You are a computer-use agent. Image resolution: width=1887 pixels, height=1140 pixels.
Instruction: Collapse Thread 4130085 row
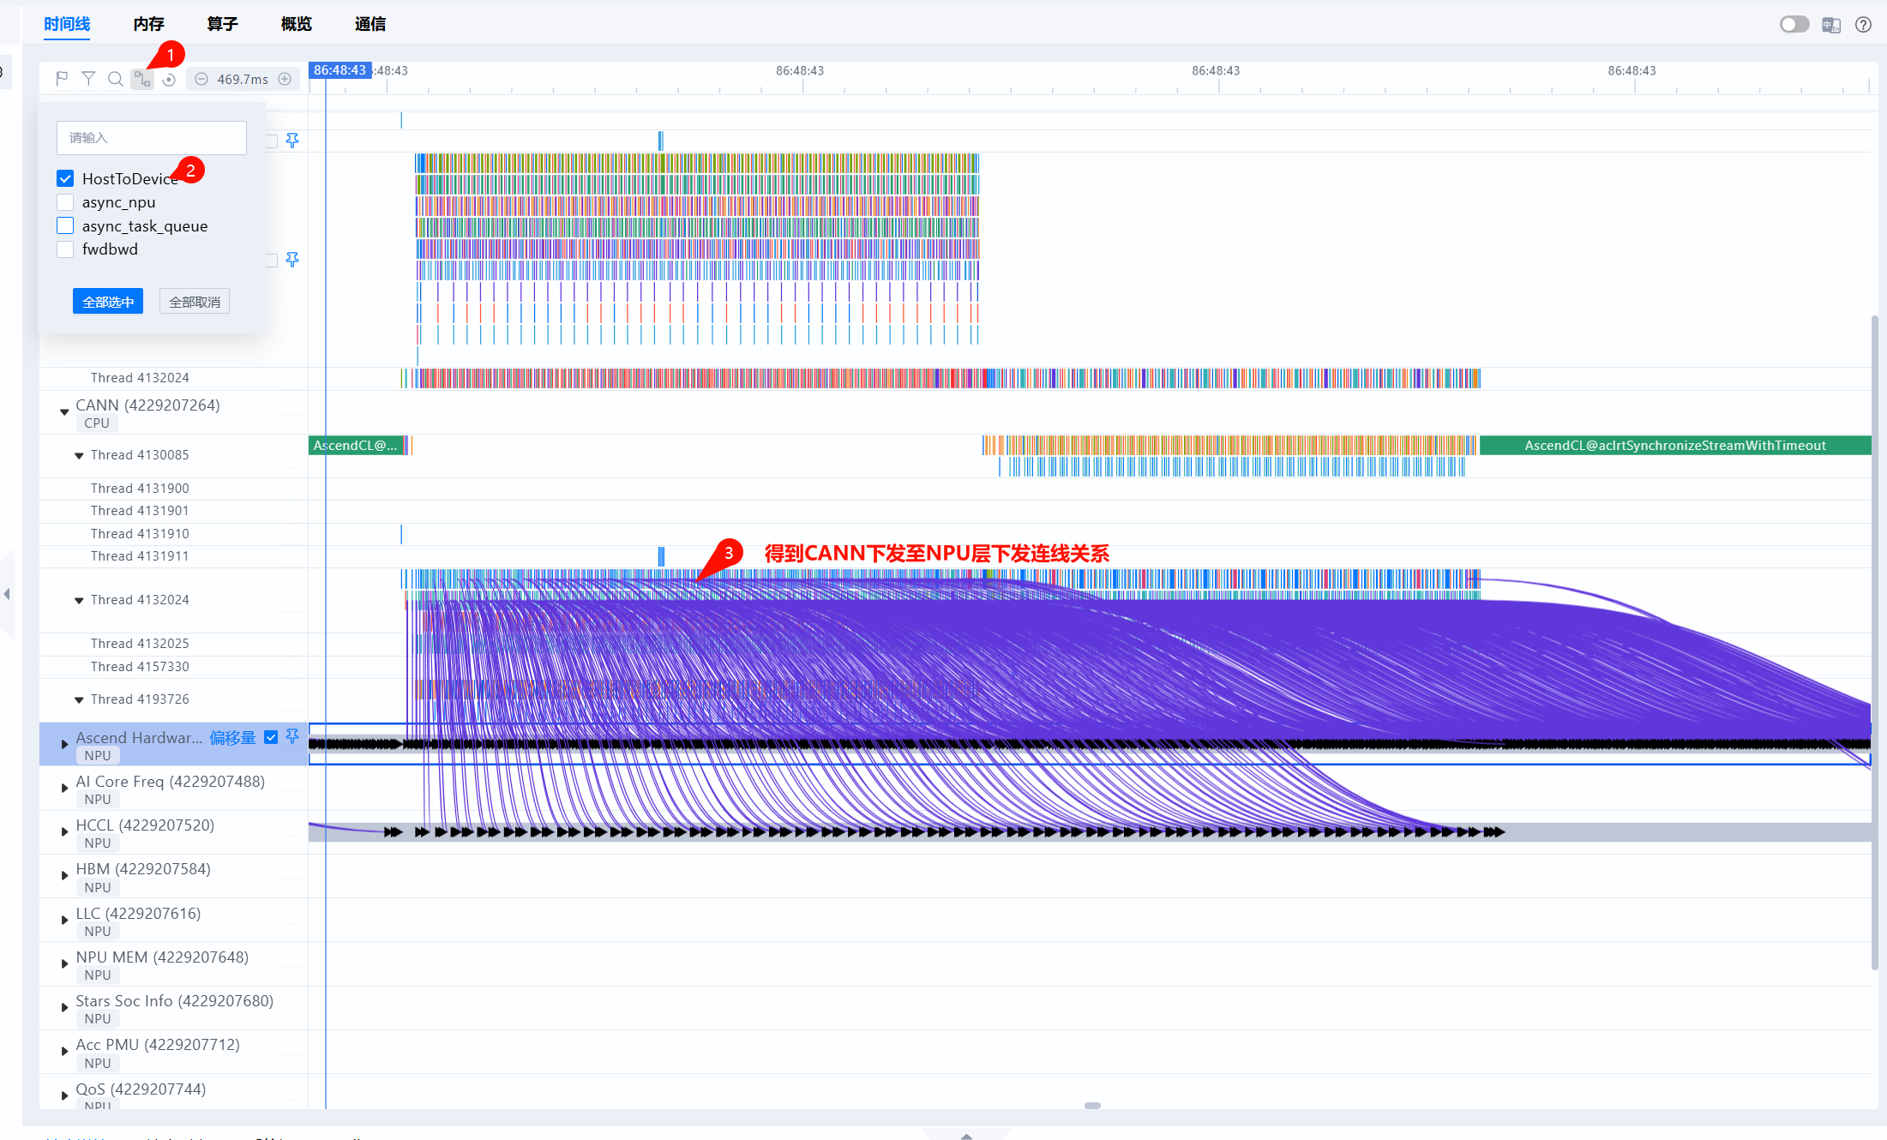[79, 455]
